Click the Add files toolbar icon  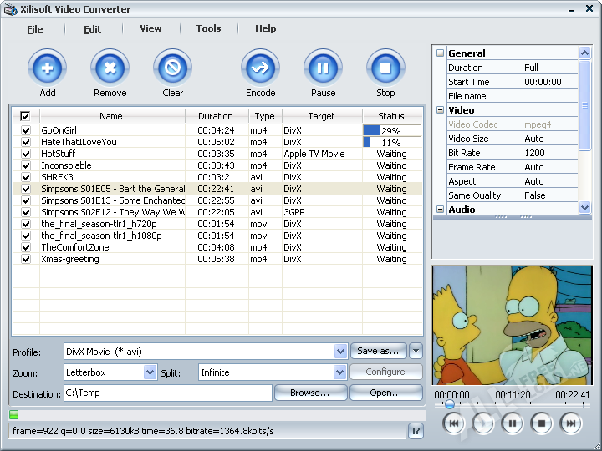48,68
